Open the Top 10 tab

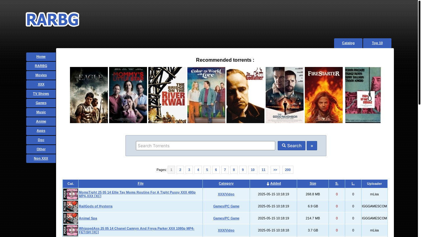tap(377, 43)
